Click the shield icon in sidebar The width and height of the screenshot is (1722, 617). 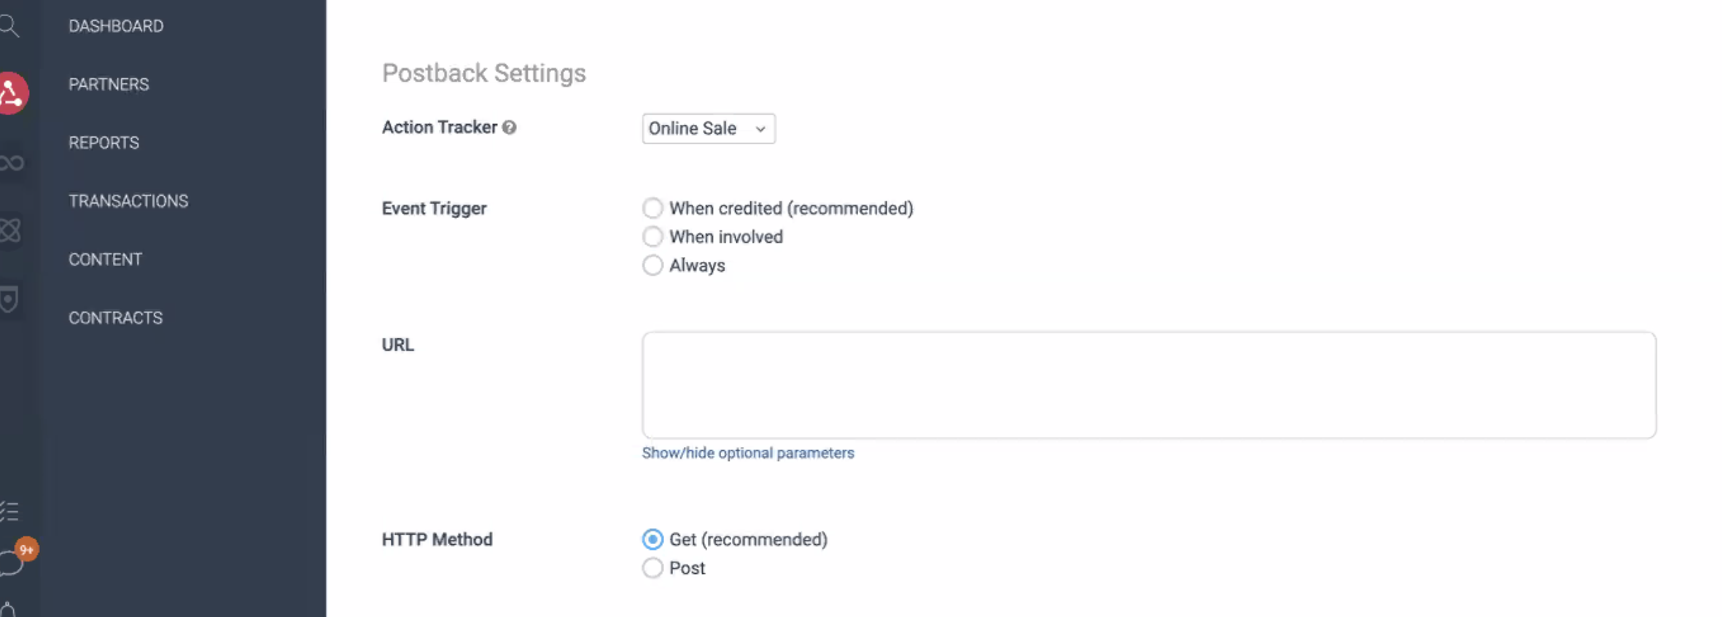point(9,299)
